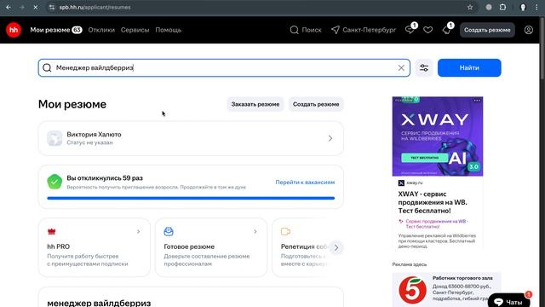
Task: Click the Вы откликнулись 59 раз text
Action: pyautogui.click(x=105, y=178)
